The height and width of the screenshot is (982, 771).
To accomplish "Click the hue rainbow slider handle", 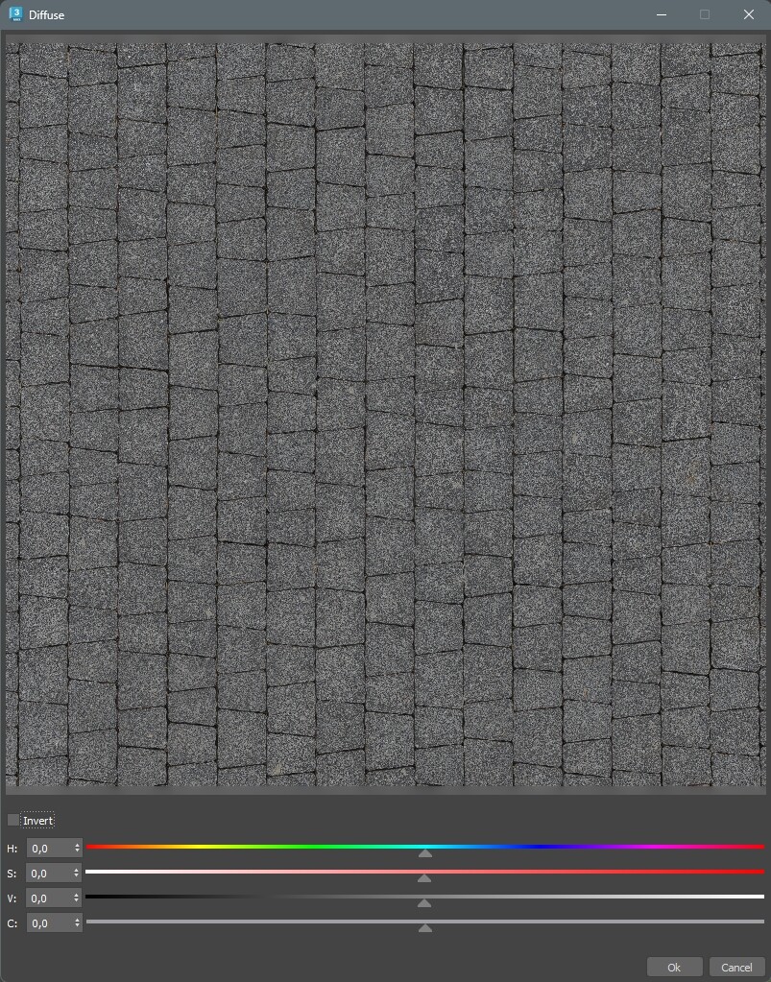I will point(425,853).
